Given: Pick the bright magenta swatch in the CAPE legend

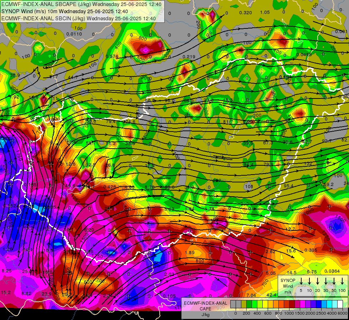Looking at the screenshot, I should (x=303, y=304).
